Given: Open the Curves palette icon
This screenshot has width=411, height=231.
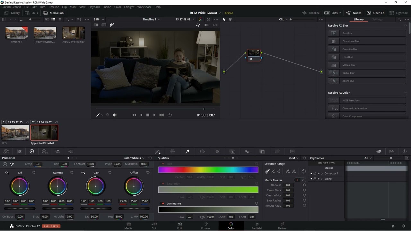Looking at the screenshot, I should [157, 151].
